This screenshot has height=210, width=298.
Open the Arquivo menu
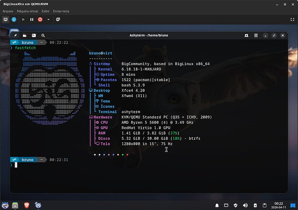(8, 11)
